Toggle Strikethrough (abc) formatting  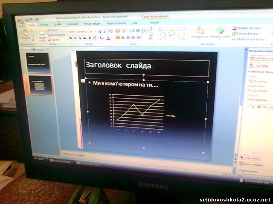pos(85,38)
